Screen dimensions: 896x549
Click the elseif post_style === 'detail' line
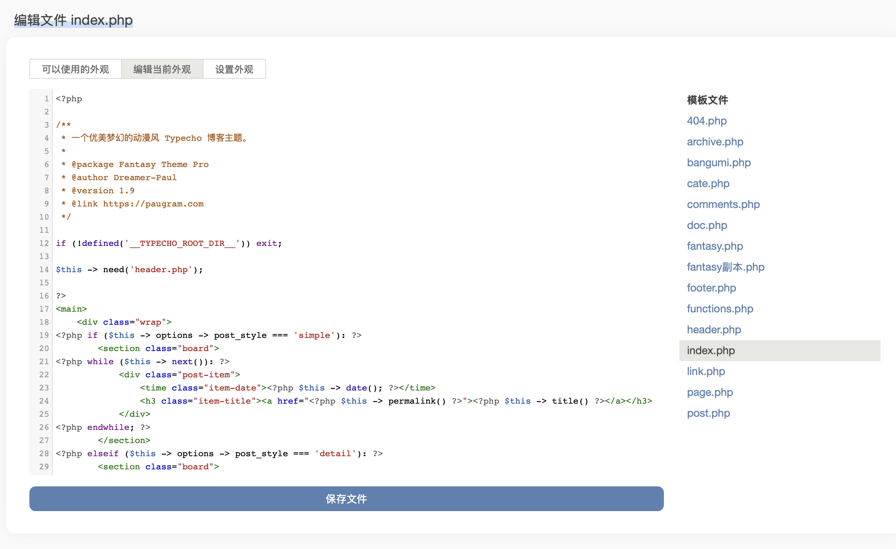tap(219, 454)
